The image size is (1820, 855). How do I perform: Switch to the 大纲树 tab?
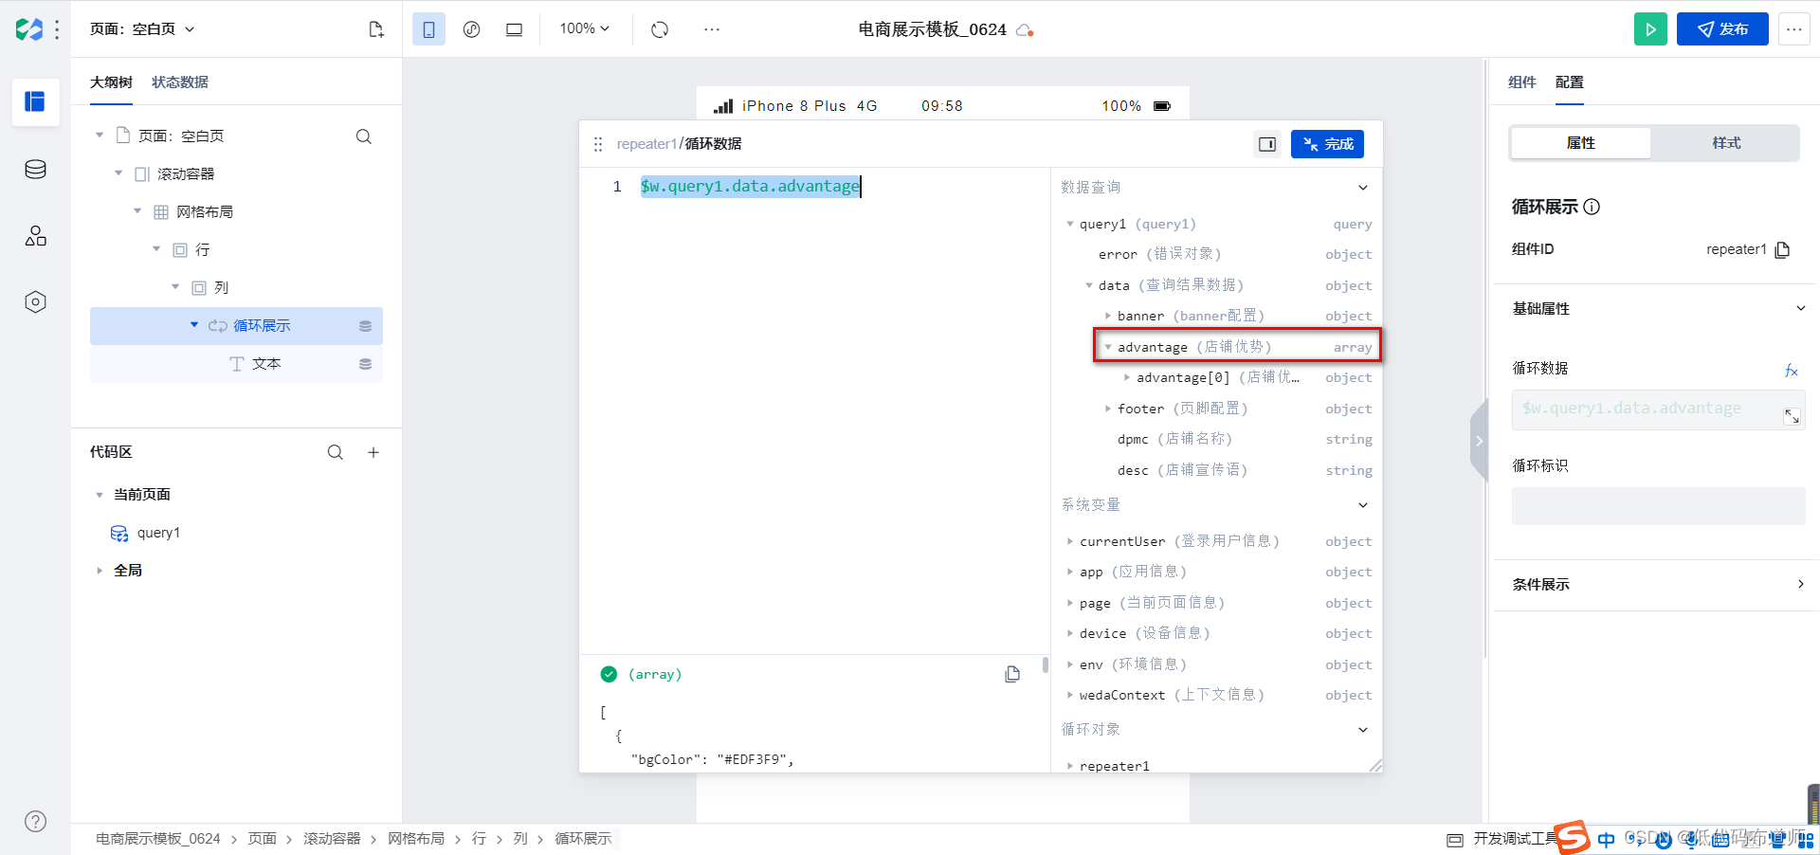(111, 82)
